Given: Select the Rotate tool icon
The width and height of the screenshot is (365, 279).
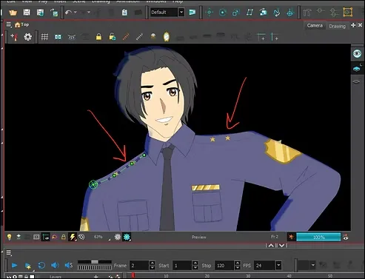Looking at the screenshot, I should click(x=223, y=13).
